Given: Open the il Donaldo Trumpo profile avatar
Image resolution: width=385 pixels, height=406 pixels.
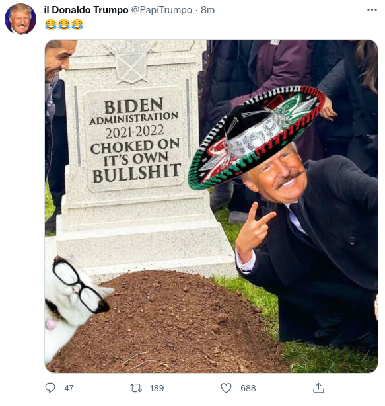Looking at the screenshot, I should 20,19.
